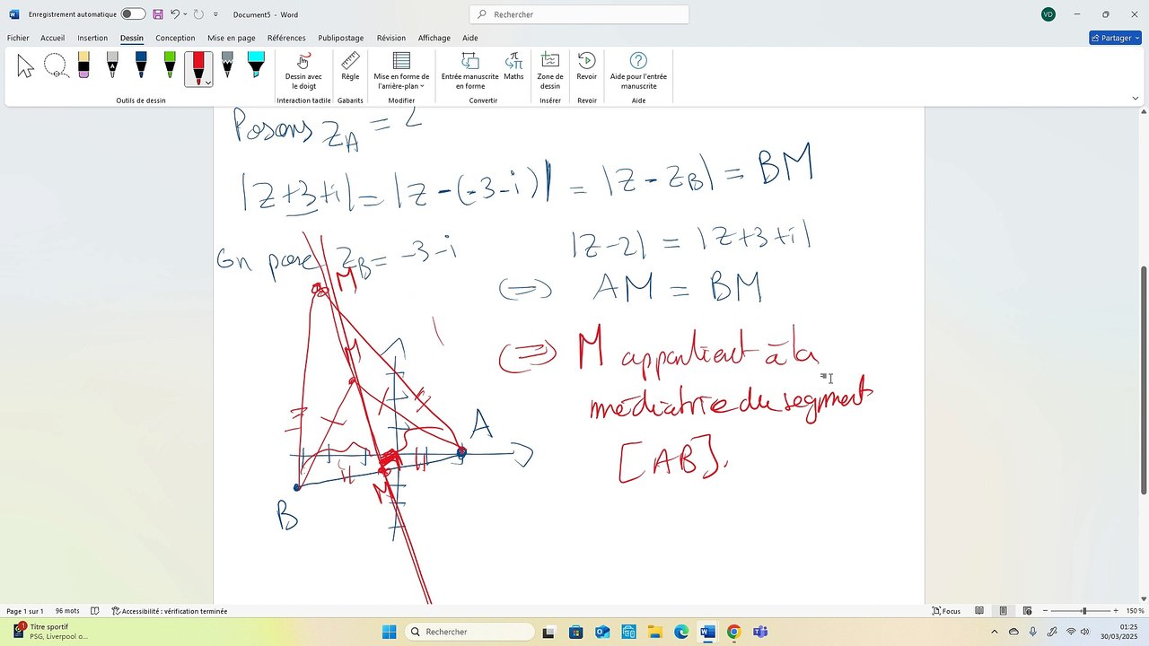Image resolution: width=1149 pixels, height=646 pixels.
Task: Enable Focus mode in status bar
Action: [x=947, y=611]
